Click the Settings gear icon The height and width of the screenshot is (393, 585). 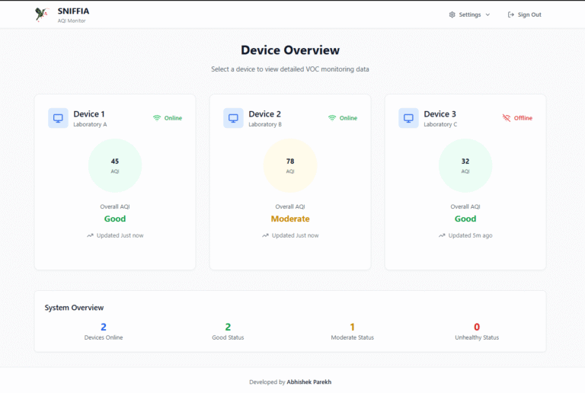tap(452, 14)
